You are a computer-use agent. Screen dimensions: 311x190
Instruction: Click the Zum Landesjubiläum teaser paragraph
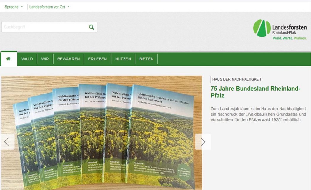pos(258,114)
